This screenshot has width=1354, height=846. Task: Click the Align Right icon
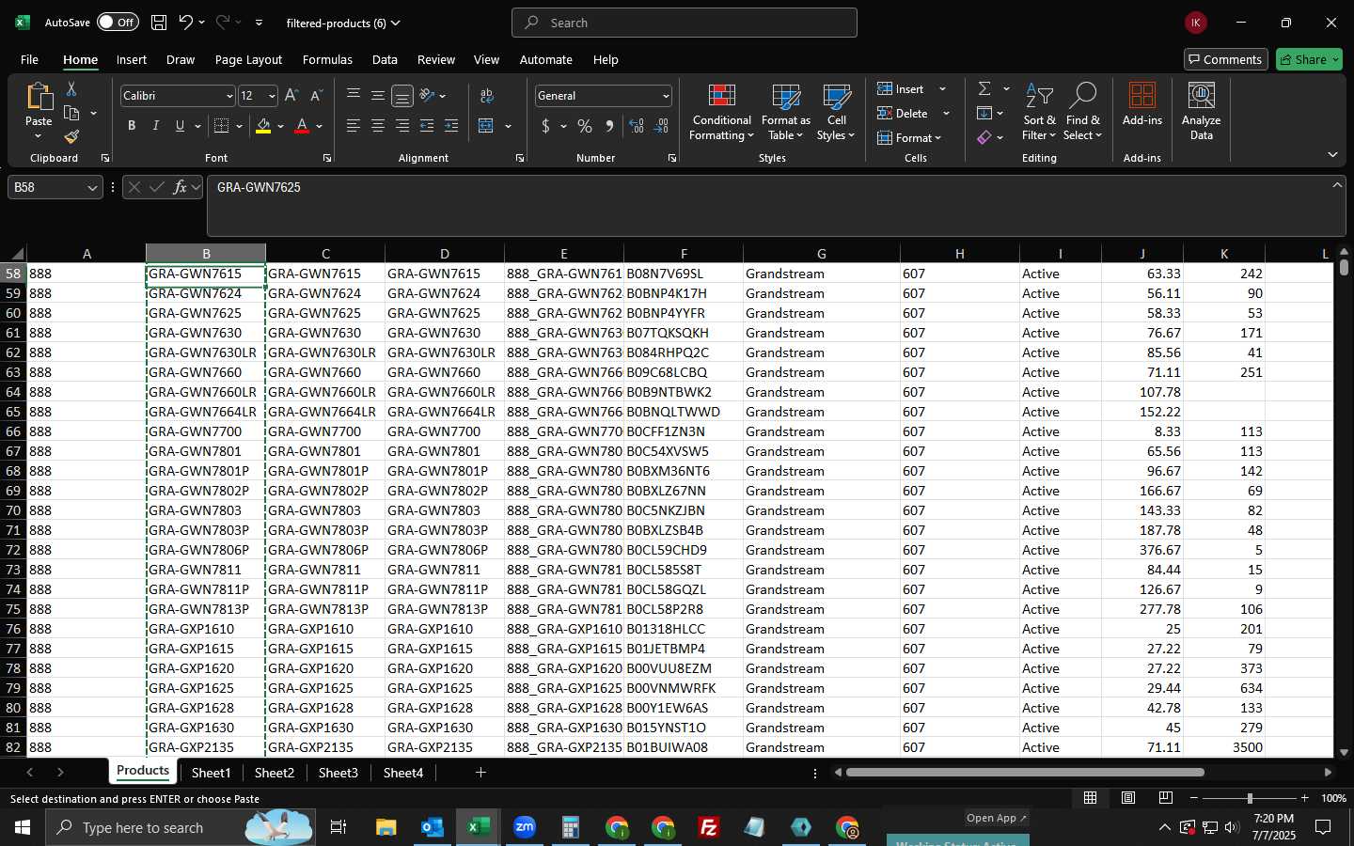(x=402, y=126)
